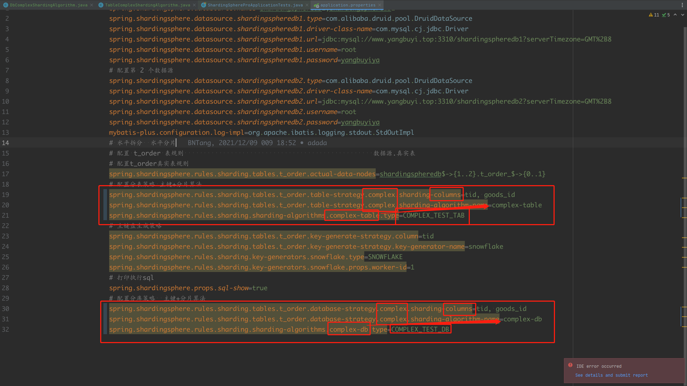
Task: Click the 11 warnings inspection indicator
Action: click(x=654, y=15)
